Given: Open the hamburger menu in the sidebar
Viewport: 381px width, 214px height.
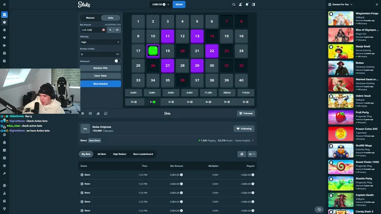Looking at the screenshot, I should (x=4, y=4).
